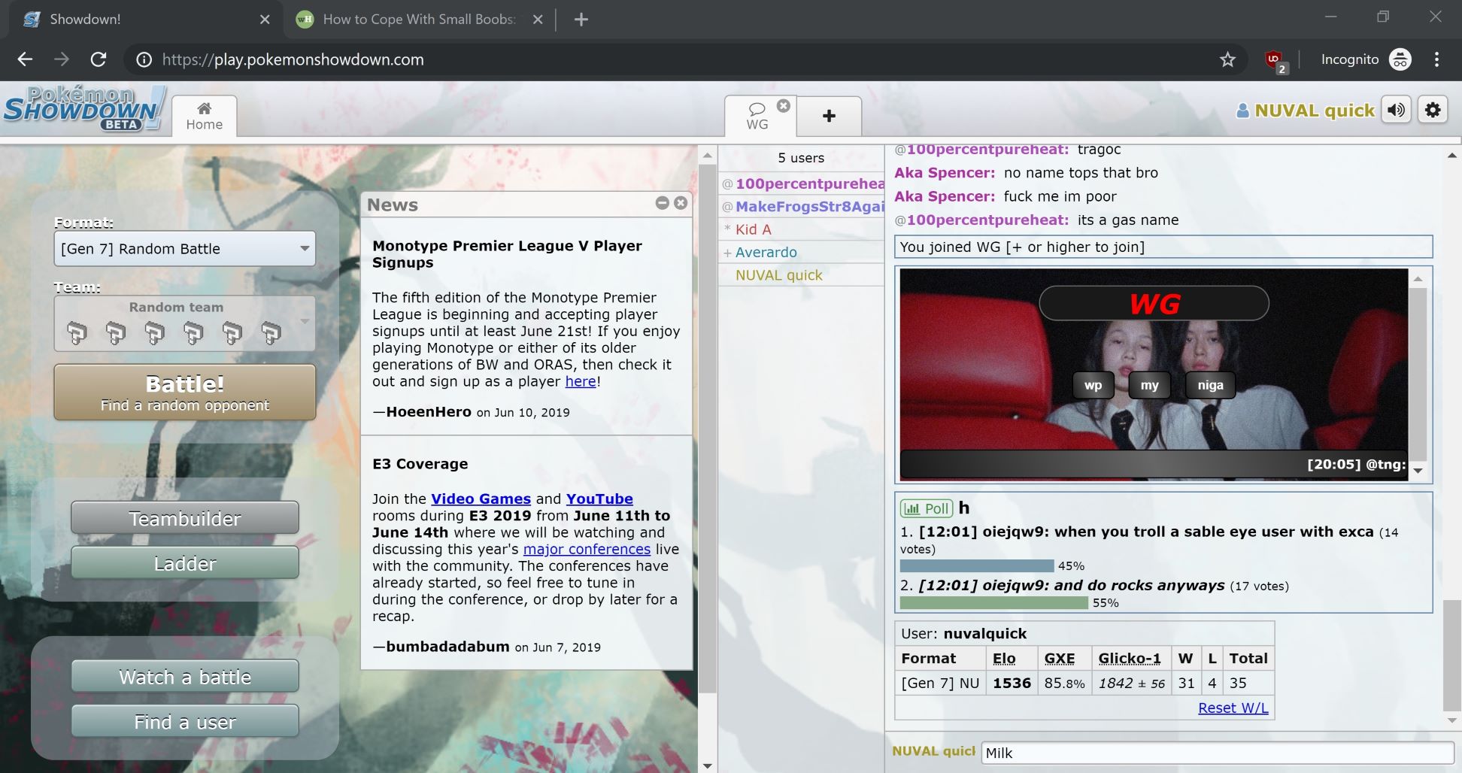
Task: Minimize the News panel
Action: [x=662, y=203]
